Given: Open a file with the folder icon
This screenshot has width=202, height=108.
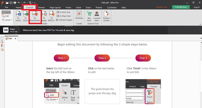Looking at the screenshot, I should click(7, 3).
